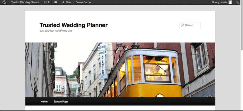243x111 pixels.
Task: Click Delete Cache in the admin bar
Action: point(83,2)
